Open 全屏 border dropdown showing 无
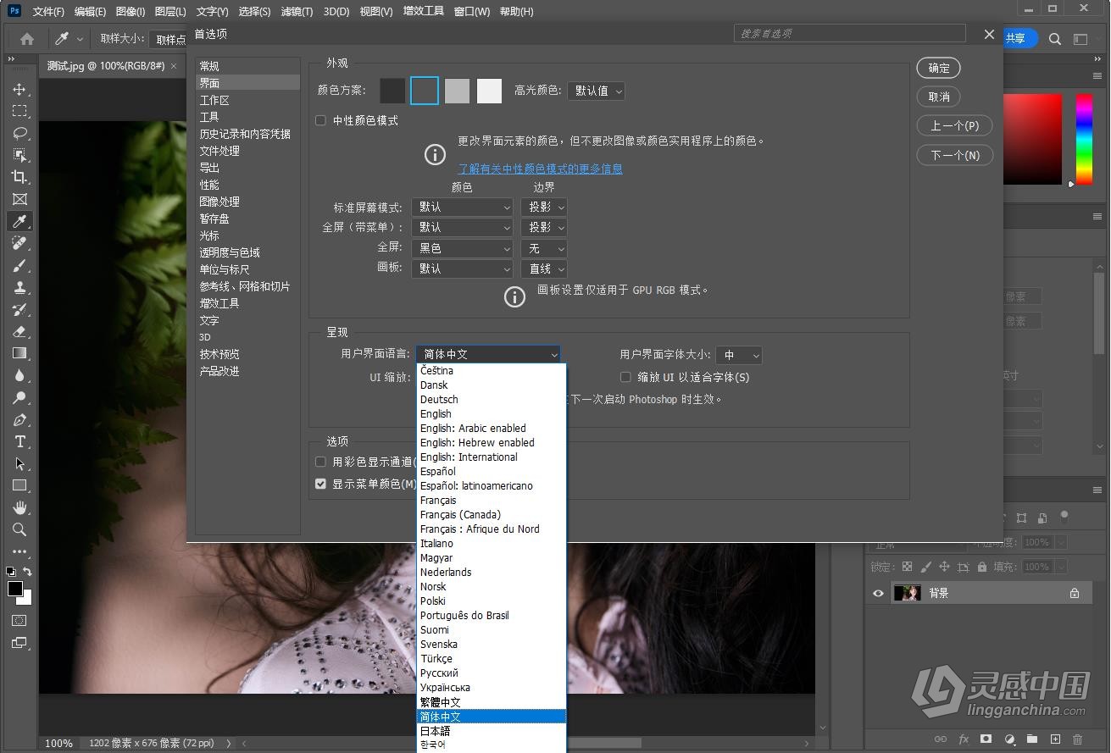Screen dimensions: 1111x753 coord(543,248)
